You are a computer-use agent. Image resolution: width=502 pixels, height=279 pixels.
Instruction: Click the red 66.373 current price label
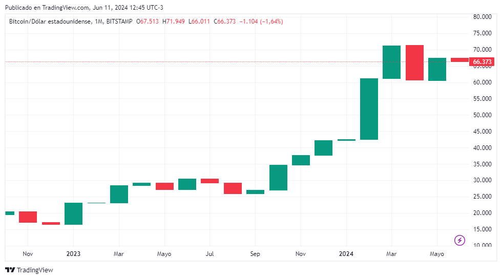[x=482, y=62]
